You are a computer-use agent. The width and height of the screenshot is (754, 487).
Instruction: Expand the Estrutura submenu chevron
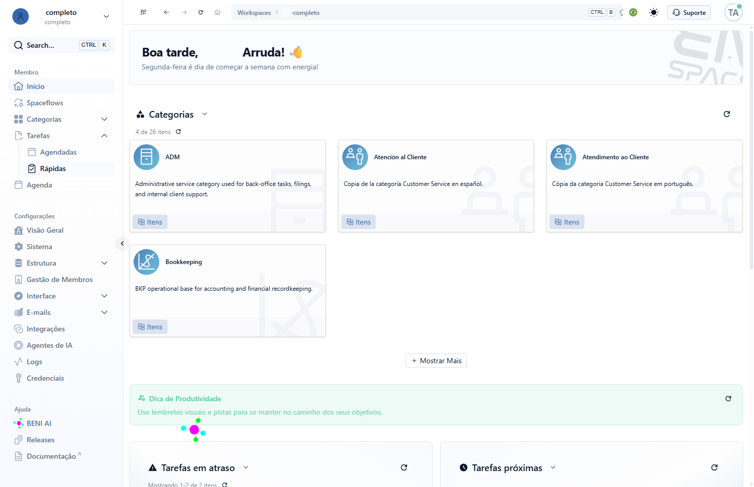click(x=104, y=263)
